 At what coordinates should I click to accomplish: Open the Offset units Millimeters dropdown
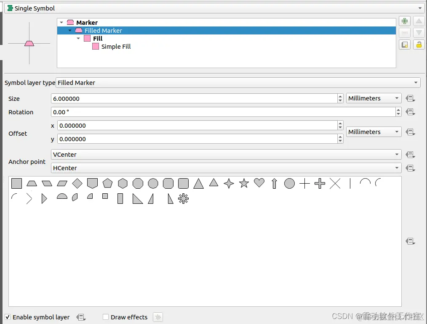(x=374, y=132)
